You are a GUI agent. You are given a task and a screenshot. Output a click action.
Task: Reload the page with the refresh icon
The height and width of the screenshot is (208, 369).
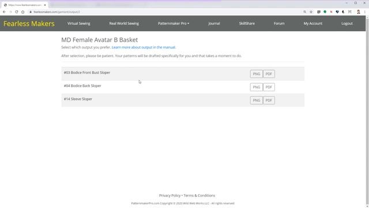(x=17, y=12)
